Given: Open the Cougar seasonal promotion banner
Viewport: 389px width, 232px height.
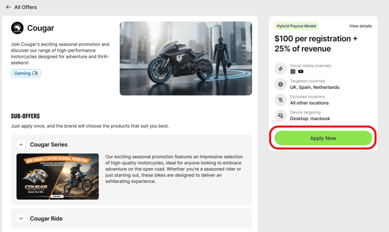Looking at the screenshot, I should pos(57,176).
